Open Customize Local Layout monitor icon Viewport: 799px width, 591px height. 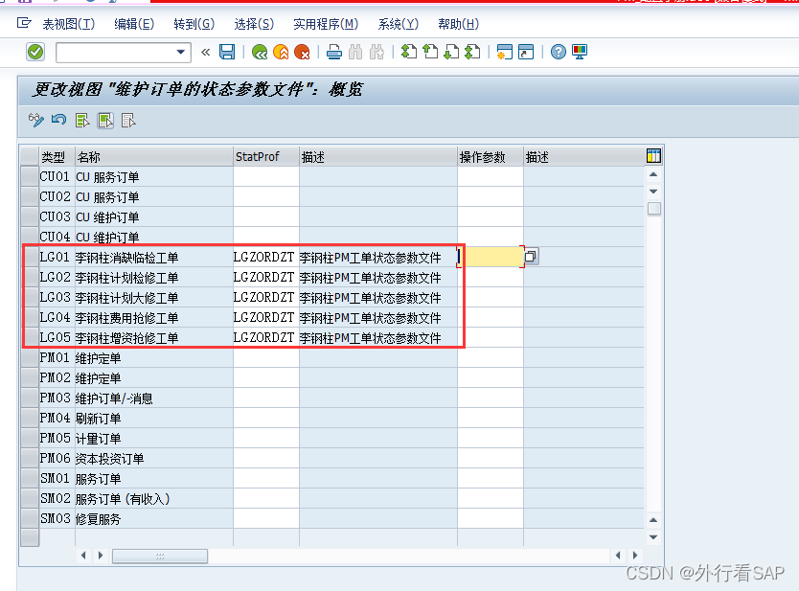point(580,52)
